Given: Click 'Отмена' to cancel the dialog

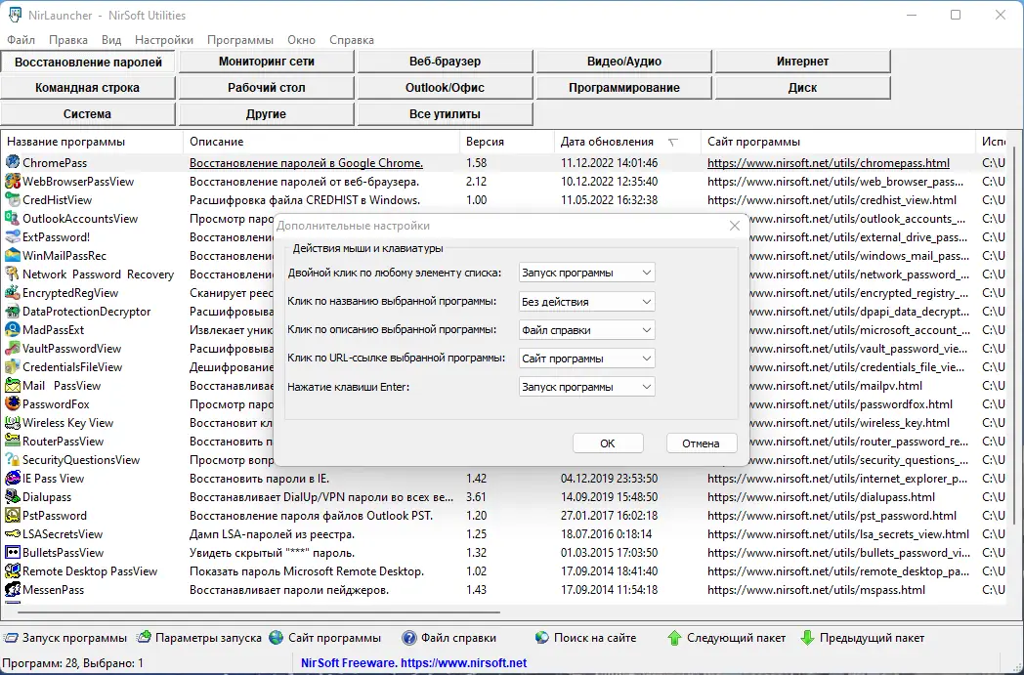Looking at the screenshot, I should (x=701, y=443).
